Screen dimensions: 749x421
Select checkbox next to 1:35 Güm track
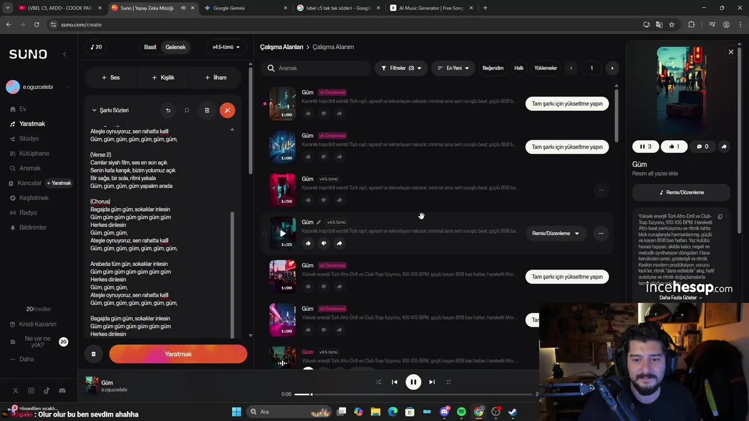pos(264,233)
